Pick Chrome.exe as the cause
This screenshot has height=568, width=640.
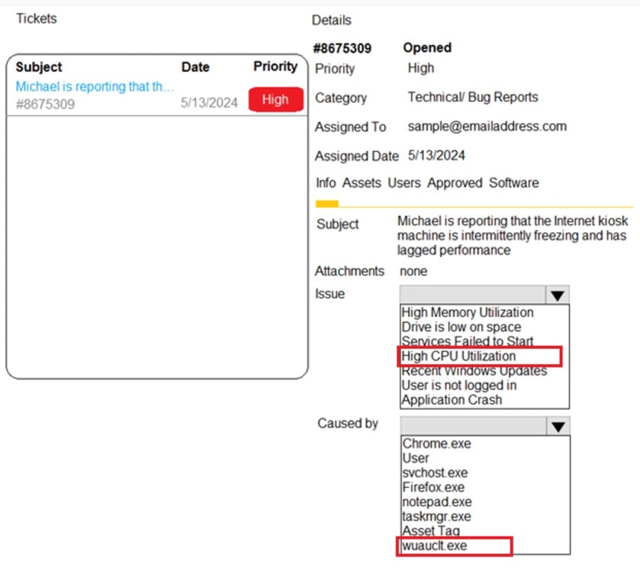[436, 444]
